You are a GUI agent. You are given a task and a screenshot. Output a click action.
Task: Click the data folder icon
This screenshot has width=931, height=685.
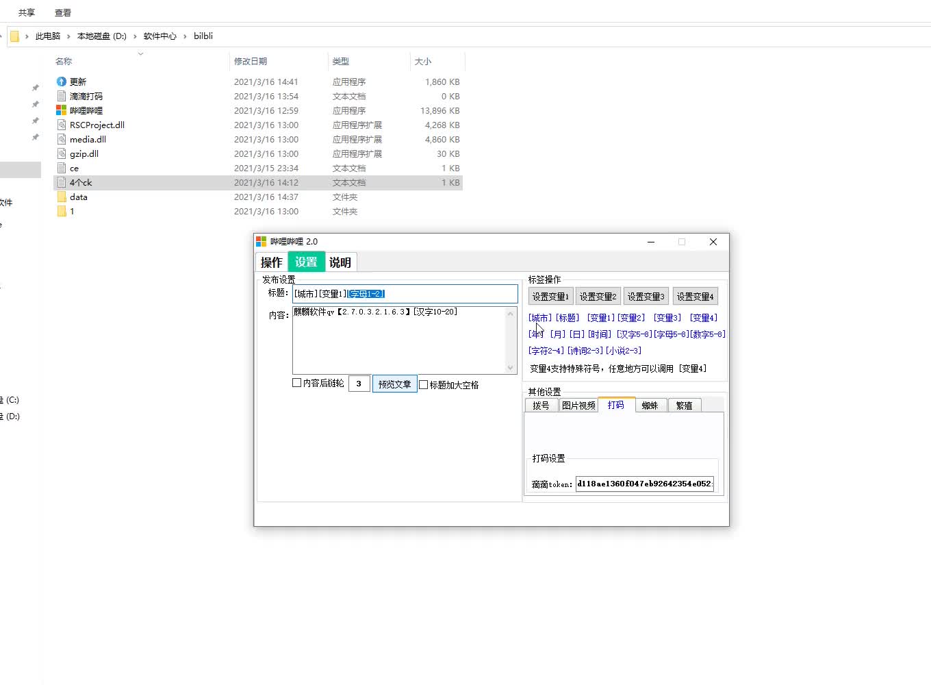point(62,197)
